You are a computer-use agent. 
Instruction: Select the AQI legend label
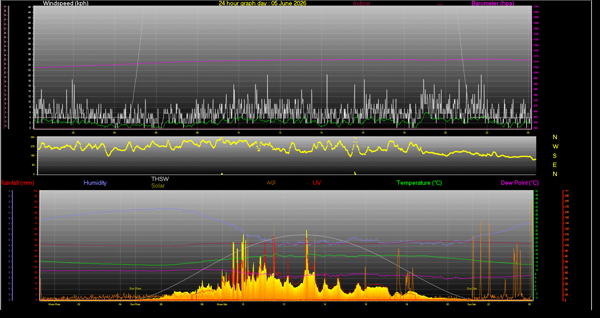[x=271, y=183]
